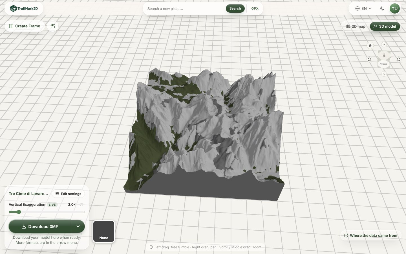
Task: Rotate the view counter-clockwise
Action: (369, 59)
